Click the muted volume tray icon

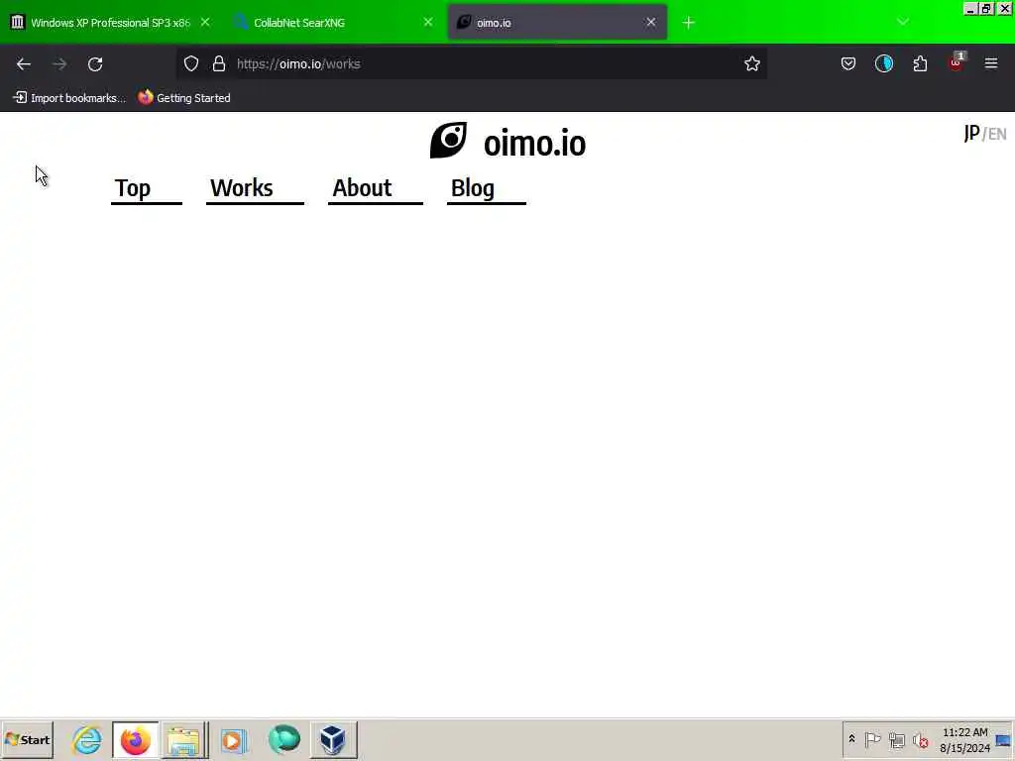click(920, 739)
